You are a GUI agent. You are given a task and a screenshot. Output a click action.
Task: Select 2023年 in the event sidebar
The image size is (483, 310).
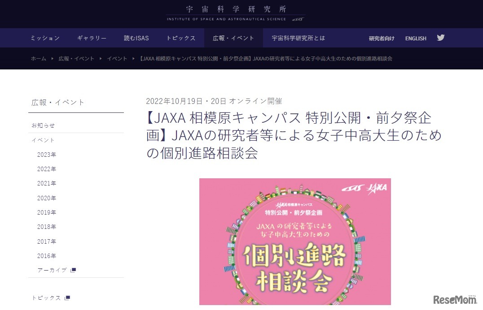[x=47, y=155]
